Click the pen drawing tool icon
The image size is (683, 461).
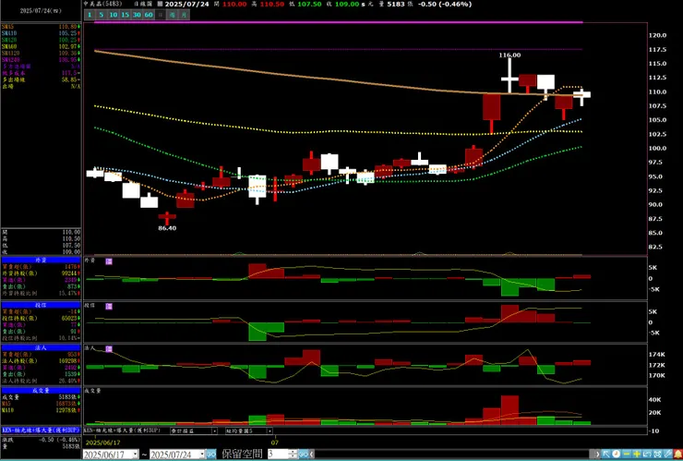[x=667, y=454]
